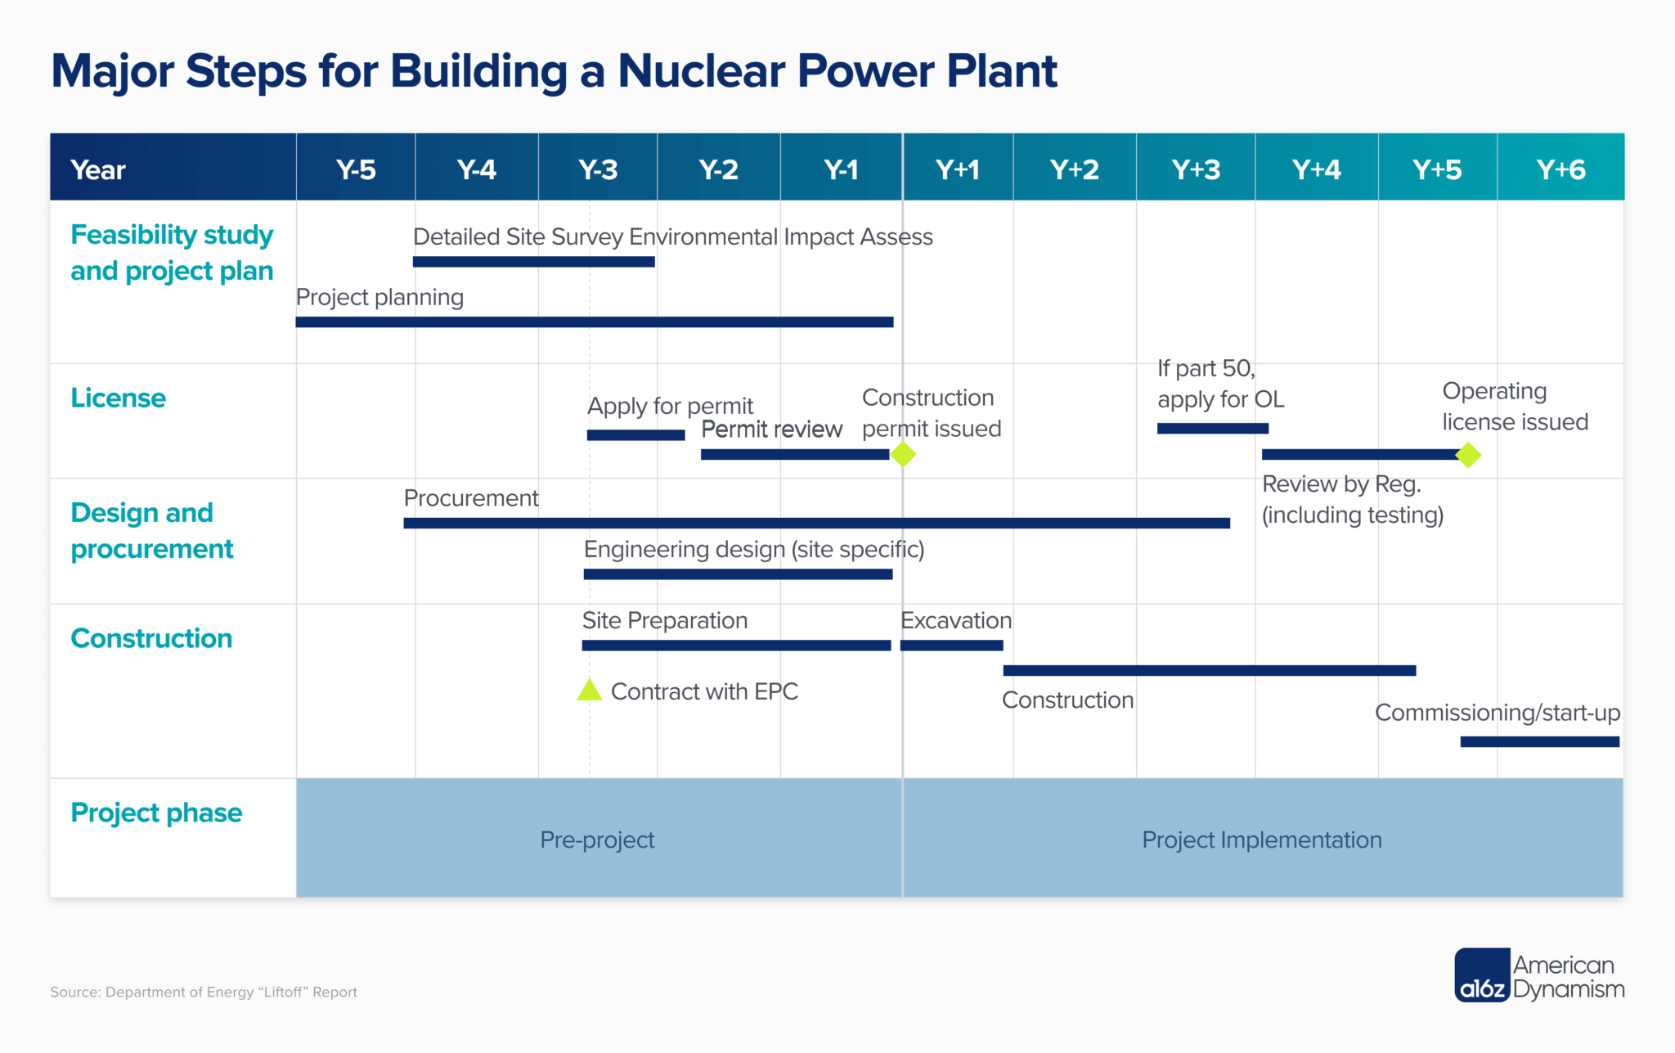Click the Excavation bar
This screenshot has height=1053, width=1675.
[952, 646]
